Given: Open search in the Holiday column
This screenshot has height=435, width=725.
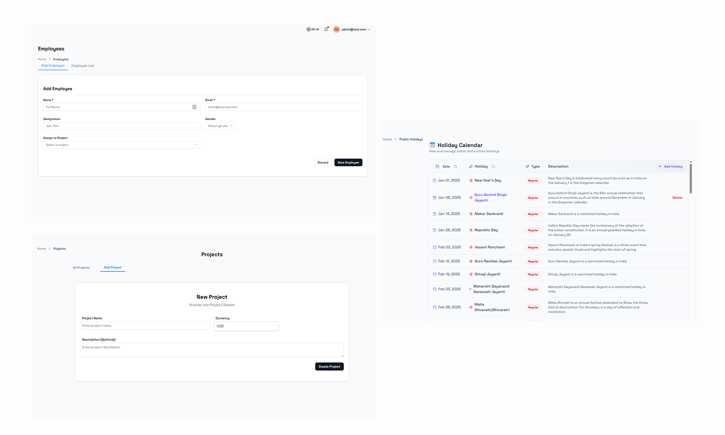Looking at the screenshot, I should click(493, 166).
